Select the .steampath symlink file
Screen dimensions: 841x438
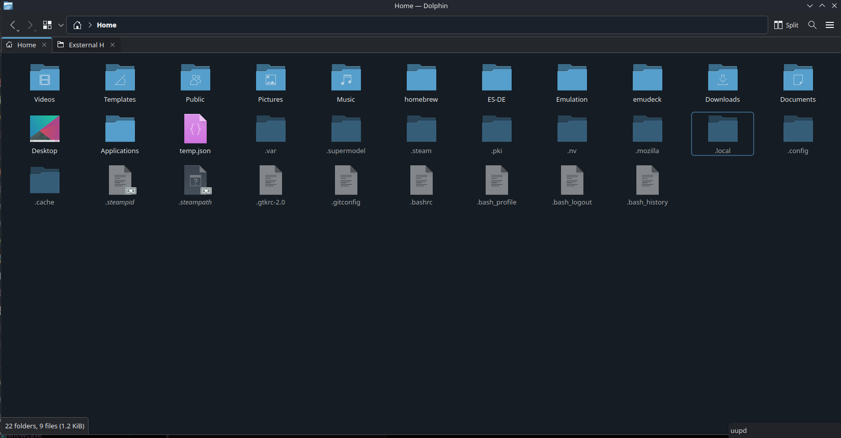[x=195, y=186]
